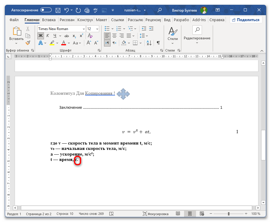The width and height of the screenshot is (271, 222).
Task: Follow the underlined Копирования ! link in the header
Action: (x=100, y=93)
